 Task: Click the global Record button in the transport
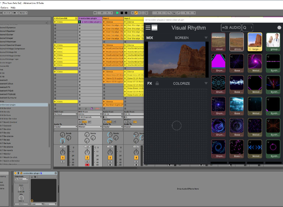pyautogui.click(x=125, y=12)
